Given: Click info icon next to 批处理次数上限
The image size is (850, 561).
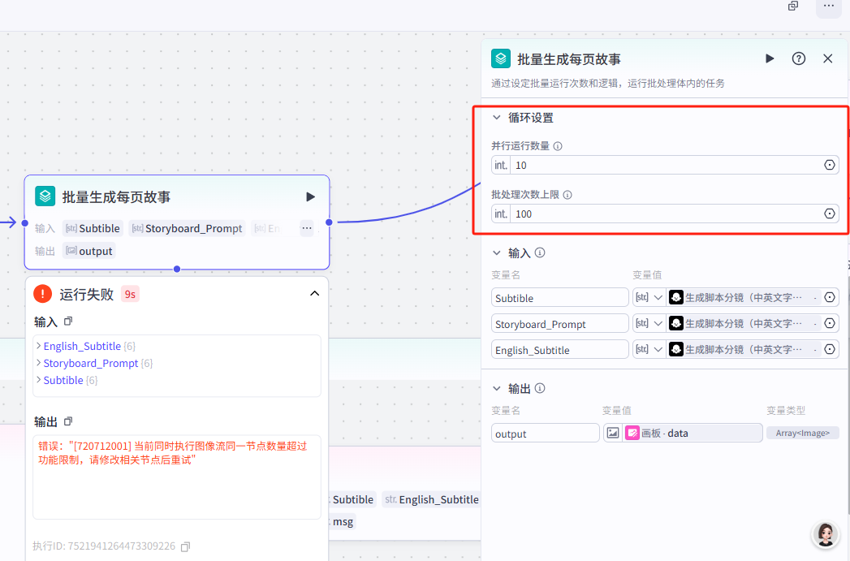Looking at the screenshot, I should click(x=567, y=195).
